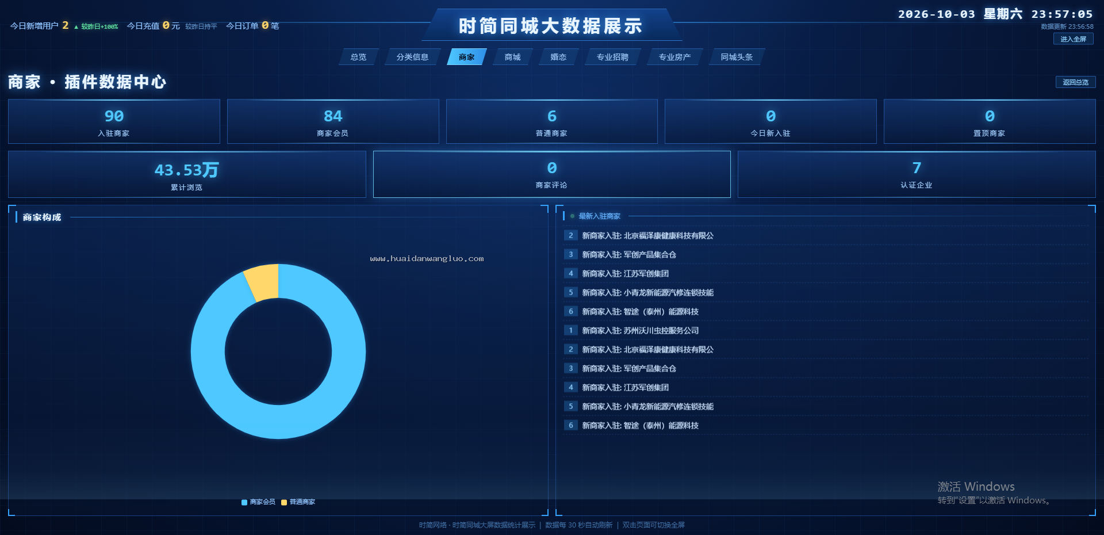Screen dimensions: 1104x535
Task: Click the 今日新入驻 stat card
Action: pyautogui.click(x=770, y=121)
